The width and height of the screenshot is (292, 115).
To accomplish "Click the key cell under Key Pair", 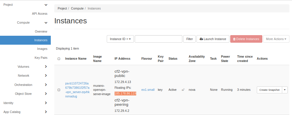I will (160, 90).
